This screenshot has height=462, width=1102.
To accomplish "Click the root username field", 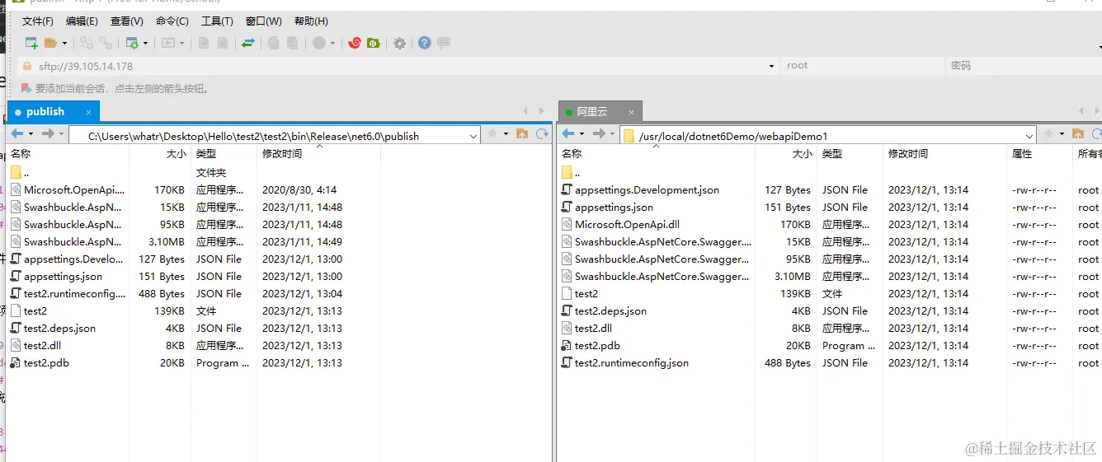I will (x=862, y=66).
